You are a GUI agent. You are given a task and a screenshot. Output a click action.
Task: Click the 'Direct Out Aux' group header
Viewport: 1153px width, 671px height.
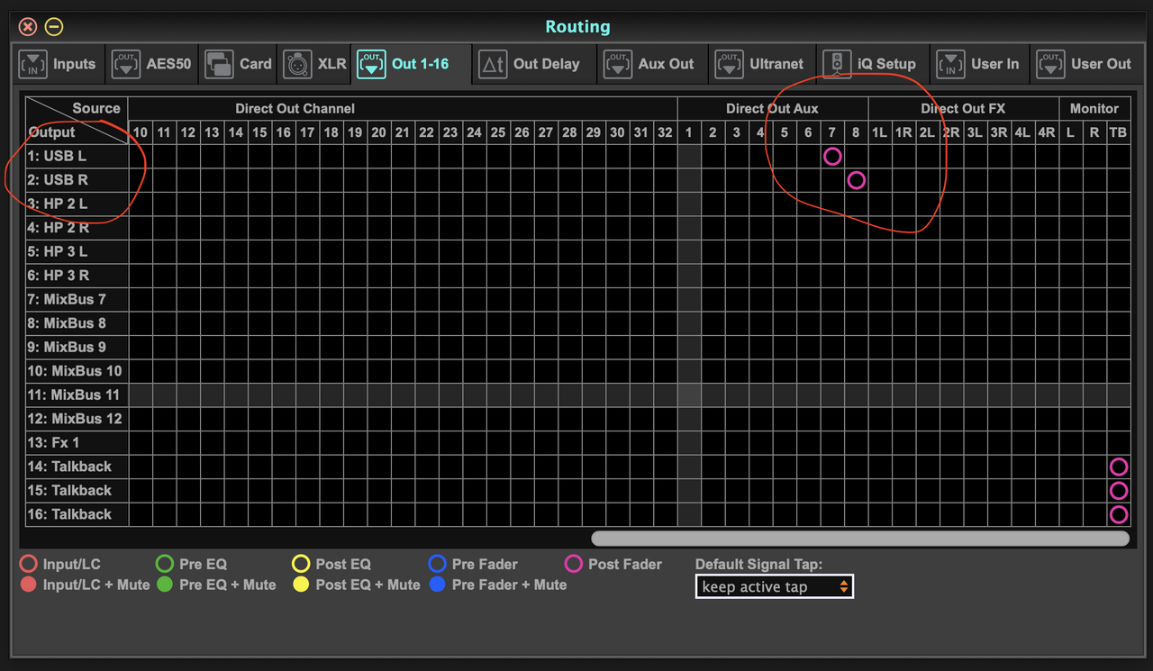[x=772, y=108]
